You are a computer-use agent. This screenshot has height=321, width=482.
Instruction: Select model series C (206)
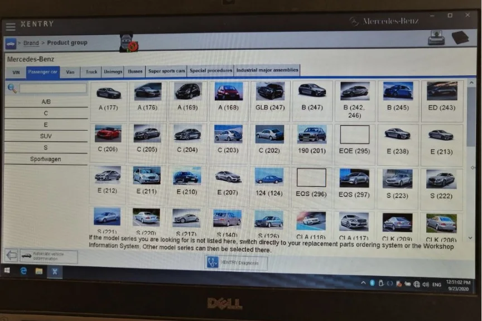pyautogui.click(x=108, y=143)
